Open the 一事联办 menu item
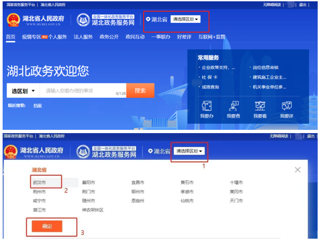 coord(161,37)
